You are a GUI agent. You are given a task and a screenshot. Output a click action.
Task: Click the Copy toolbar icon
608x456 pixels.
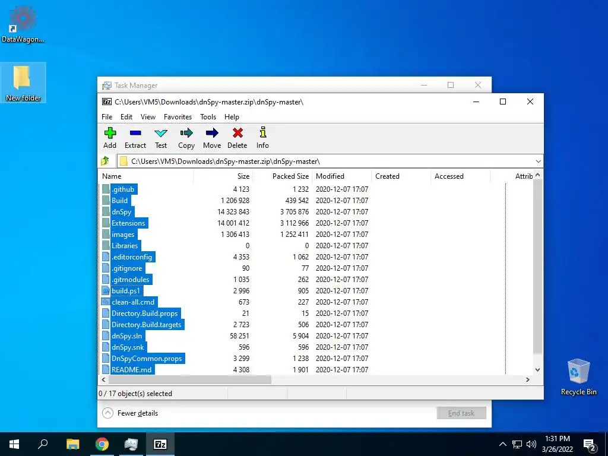[186, 133]
